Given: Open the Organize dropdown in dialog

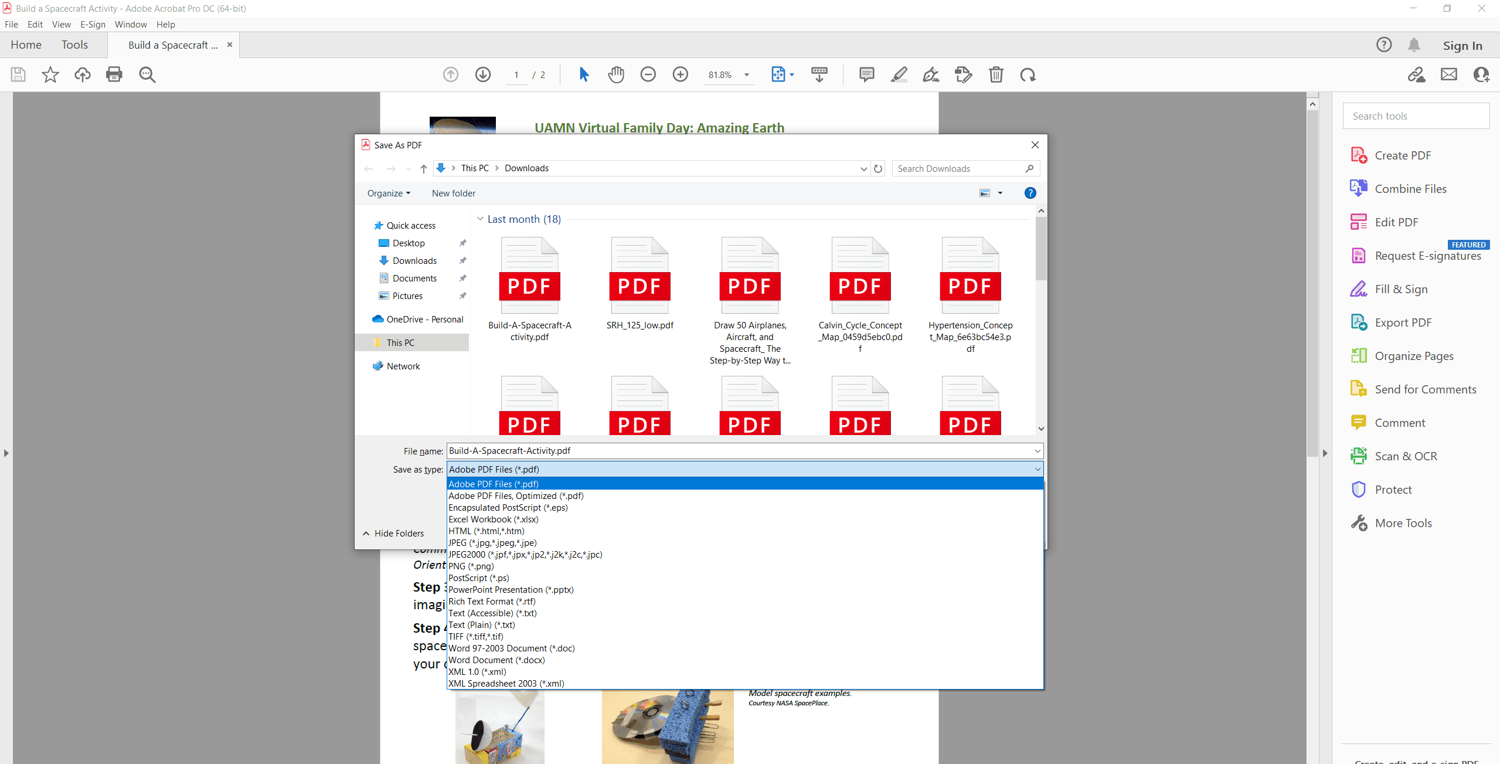Looking at the screenshot, I should (389, 193).
